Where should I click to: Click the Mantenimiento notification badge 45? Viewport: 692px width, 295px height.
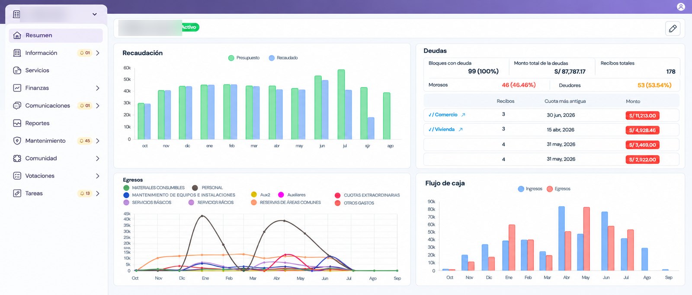click(85, 141)
